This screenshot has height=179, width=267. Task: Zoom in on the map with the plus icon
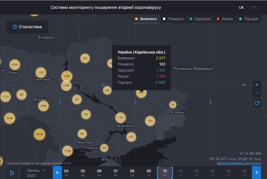point(257,84)
